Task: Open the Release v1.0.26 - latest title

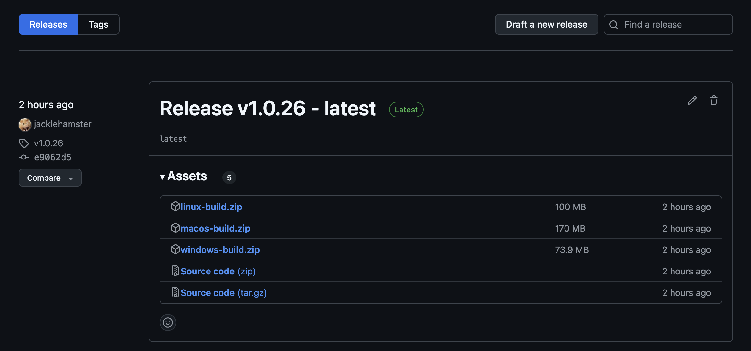Action: click(x=268, y=108)
